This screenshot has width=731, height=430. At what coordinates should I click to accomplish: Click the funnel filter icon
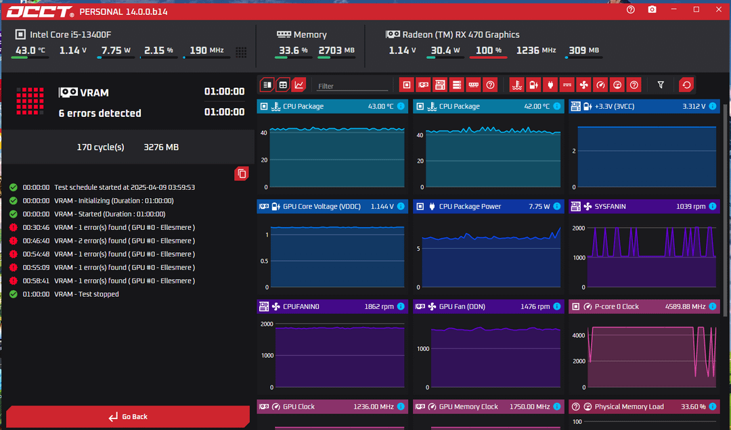pos(661,85)
